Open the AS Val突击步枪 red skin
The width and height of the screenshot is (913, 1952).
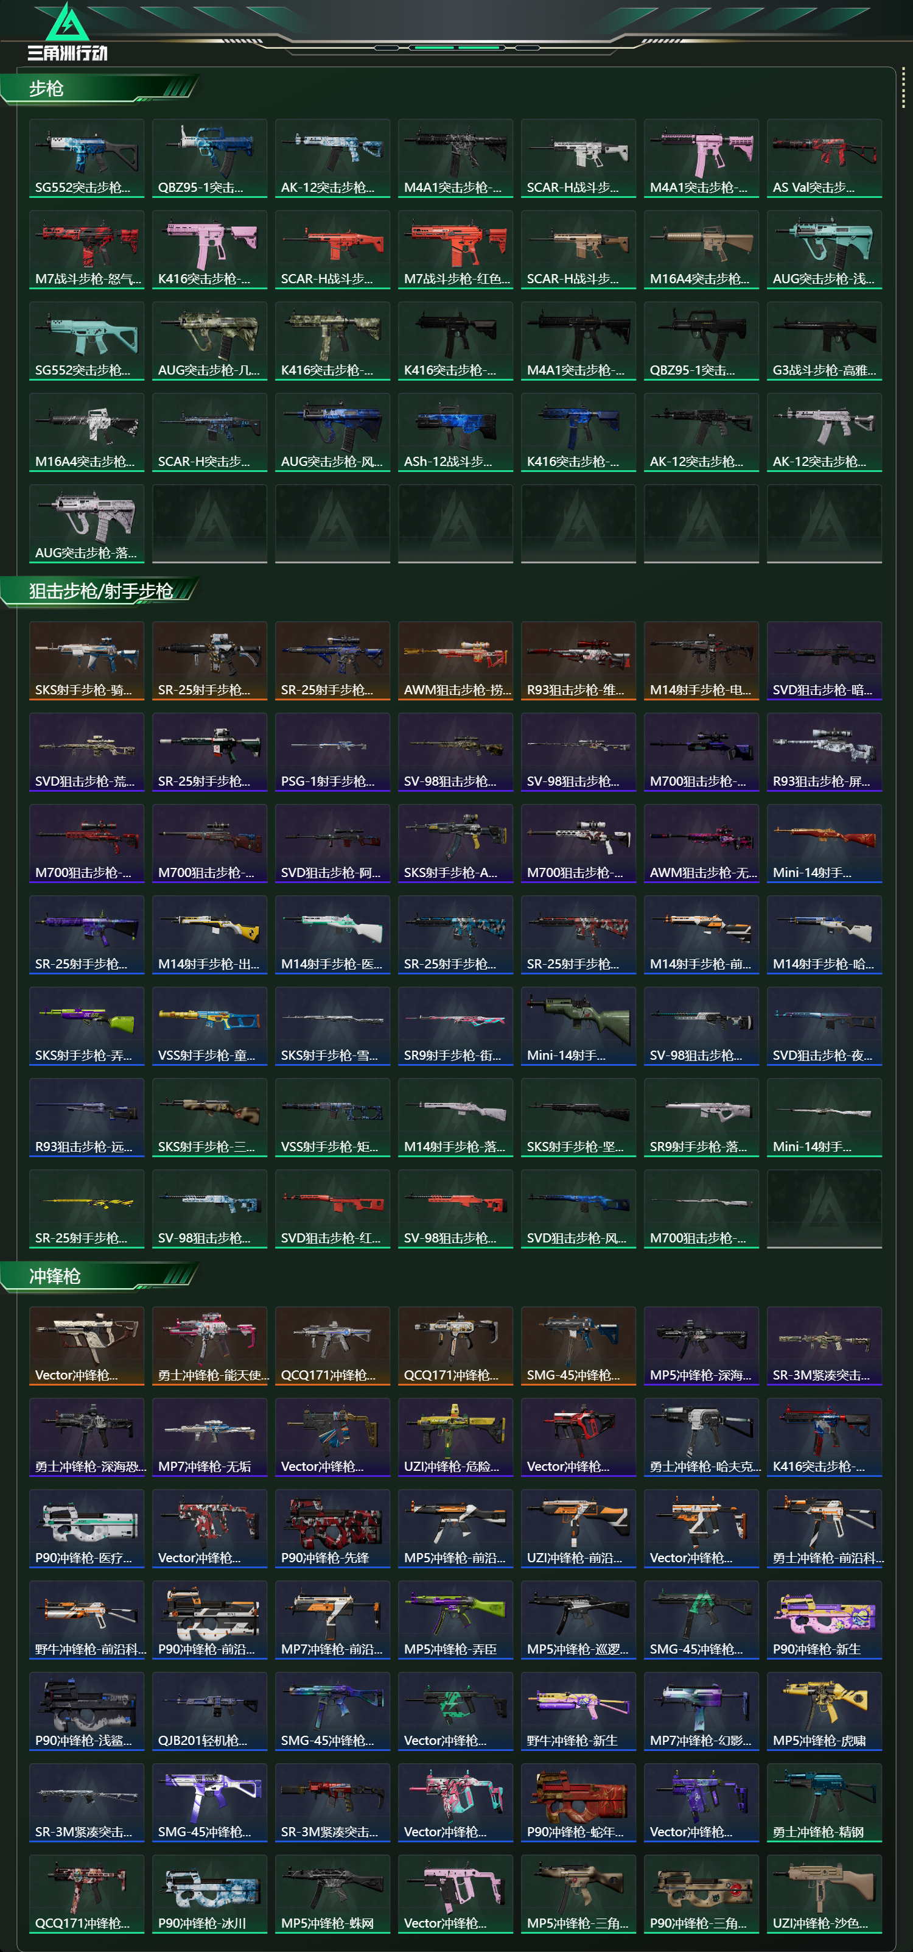824,158
